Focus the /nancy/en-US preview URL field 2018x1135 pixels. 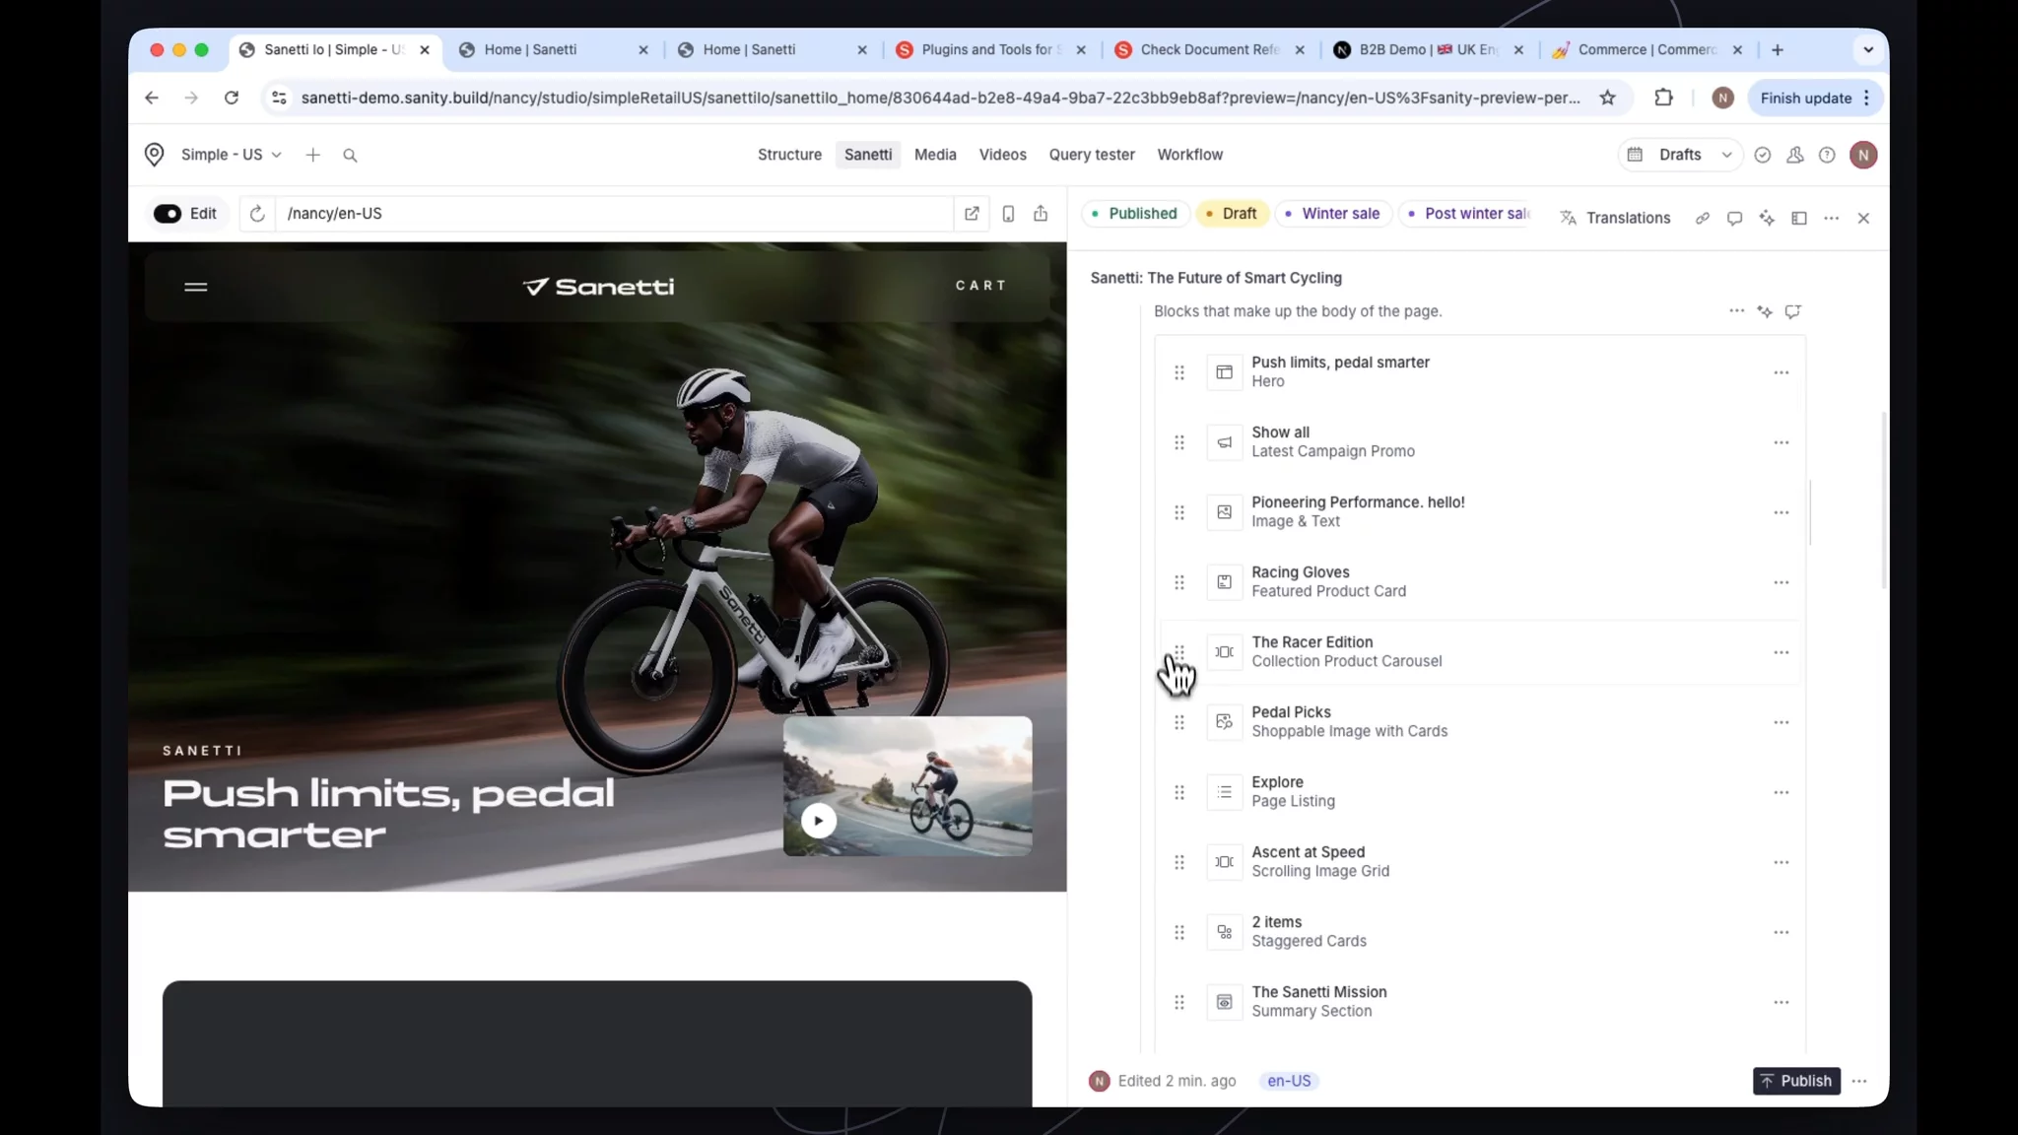[615, 214]
